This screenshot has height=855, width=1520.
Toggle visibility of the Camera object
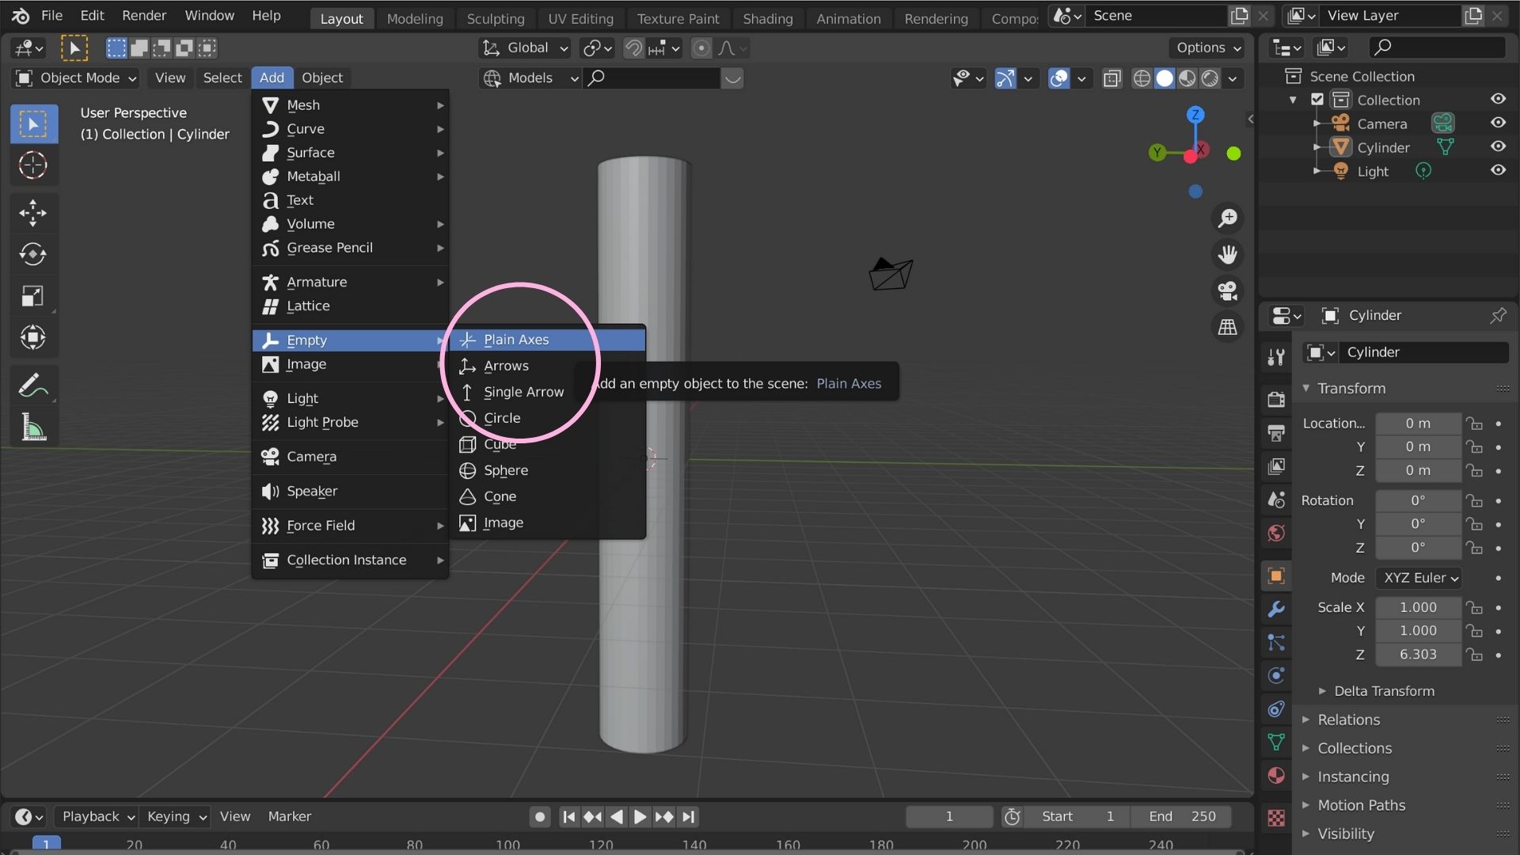click(1499, 123)
